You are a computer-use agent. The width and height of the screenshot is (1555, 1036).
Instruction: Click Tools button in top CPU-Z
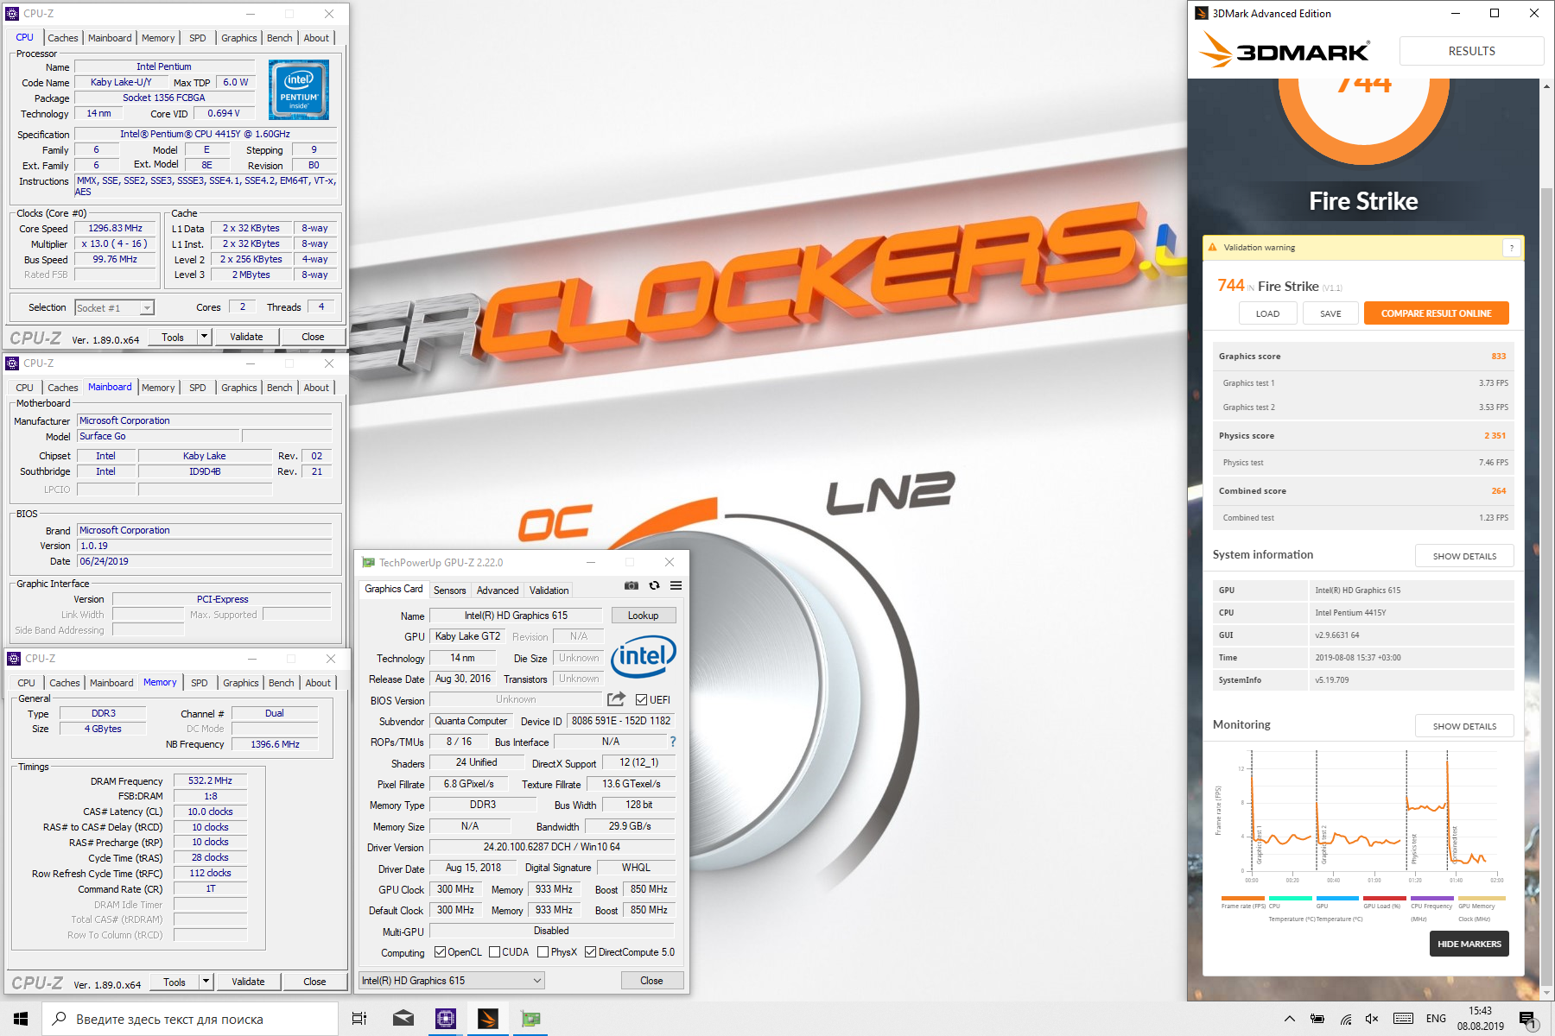(x=173, y=337)
